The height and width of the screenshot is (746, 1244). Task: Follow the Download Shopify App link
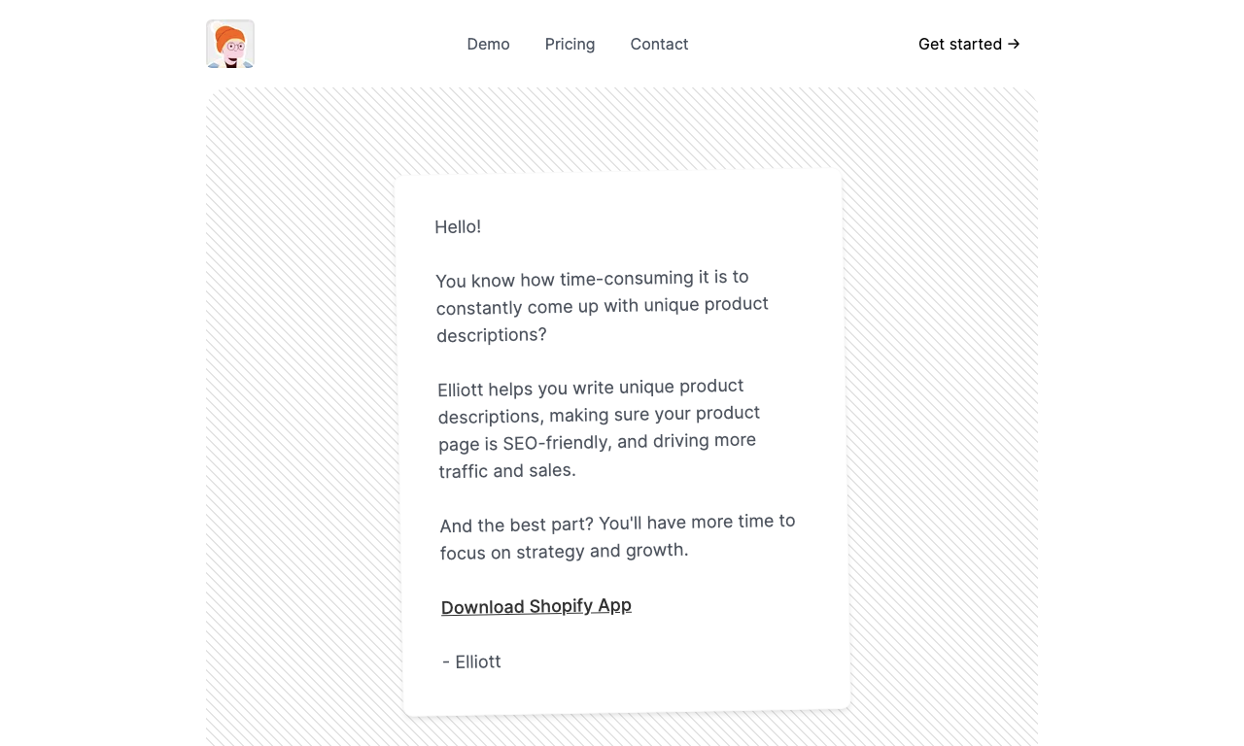pyautogui.click(x=536, y=606)
